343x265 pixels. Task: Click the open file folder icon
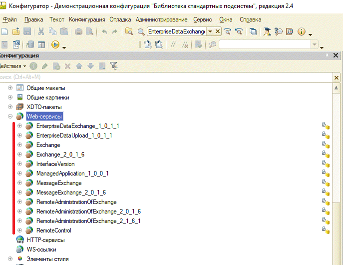coord(16,31)
